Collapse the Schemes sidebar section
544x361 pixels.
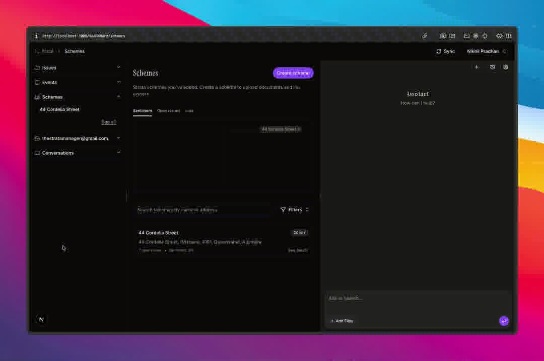pyautogui.click(x=118, y=96)
